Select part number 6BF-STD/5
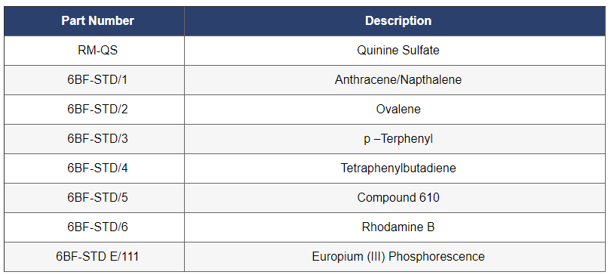The height and width of the screenshot is (275, 611). (94, 198)
